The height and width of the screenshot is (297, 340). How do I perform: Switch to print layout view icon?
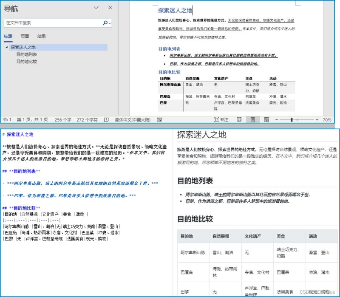pos(252,119)
